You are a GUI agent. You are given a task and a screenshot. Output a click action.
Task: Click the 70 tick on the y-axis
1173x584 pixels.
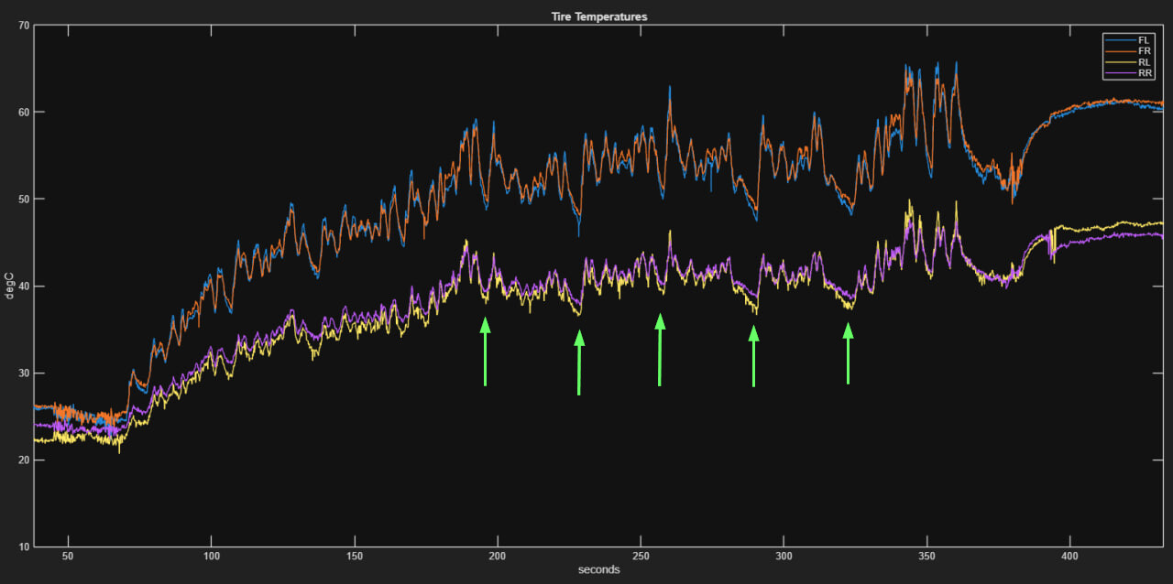pos(24,26)
